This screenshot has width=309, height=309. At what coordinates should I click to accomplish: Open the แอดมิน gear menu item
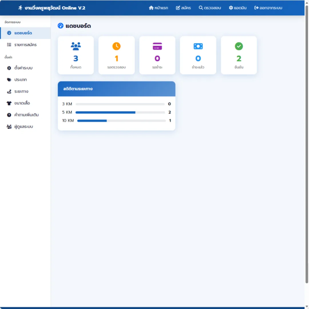pos(237,8)
